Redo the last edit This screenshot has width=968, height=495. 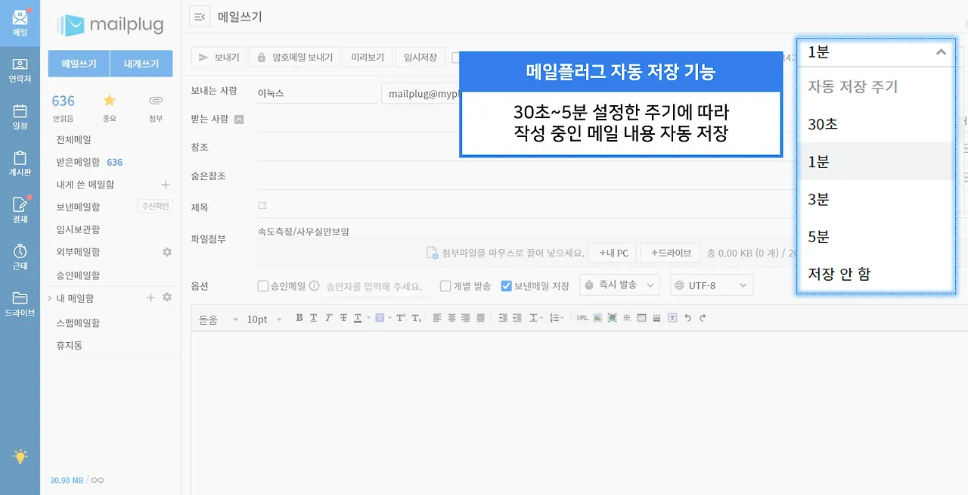pyautogui.click(x=703, y=318)
